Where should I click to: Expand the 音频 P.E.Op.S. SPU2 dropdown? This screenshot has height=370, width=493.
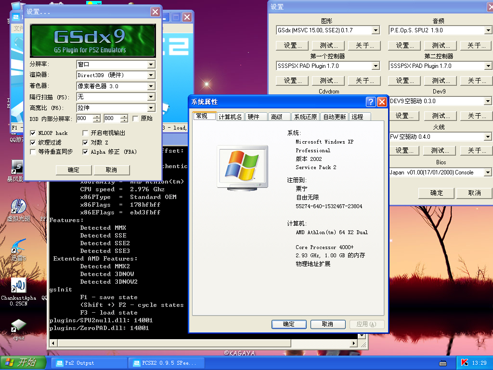pyautogui.click(x=441, y=30)
